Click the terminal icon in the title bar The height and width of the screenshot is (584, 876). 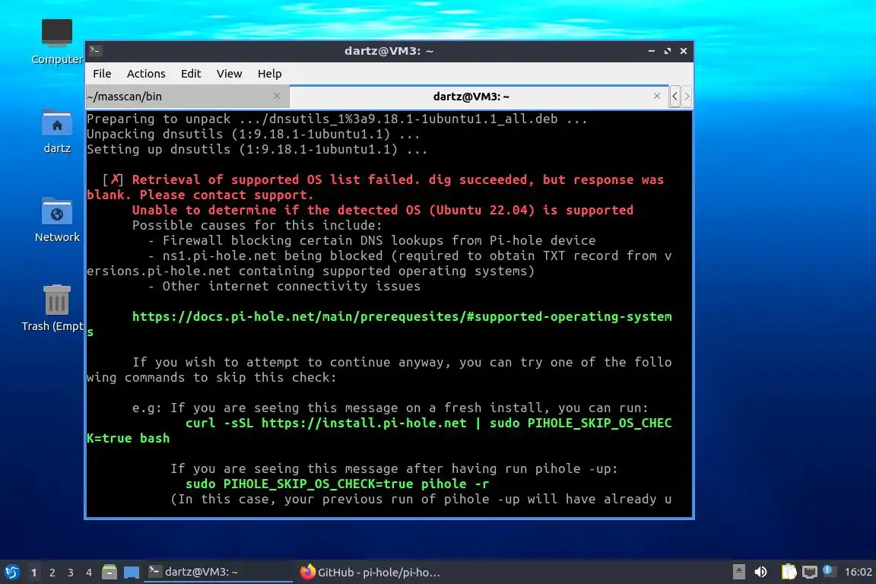95,51
